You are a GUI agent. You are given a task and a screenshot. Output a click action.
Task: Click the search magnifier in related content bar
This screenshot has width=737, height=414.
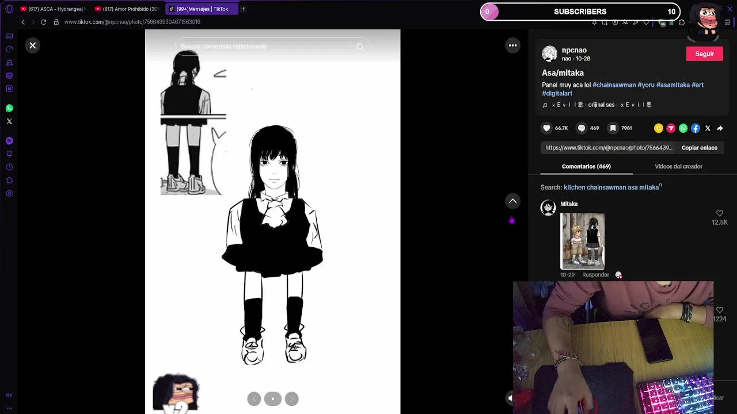(360, 47)
